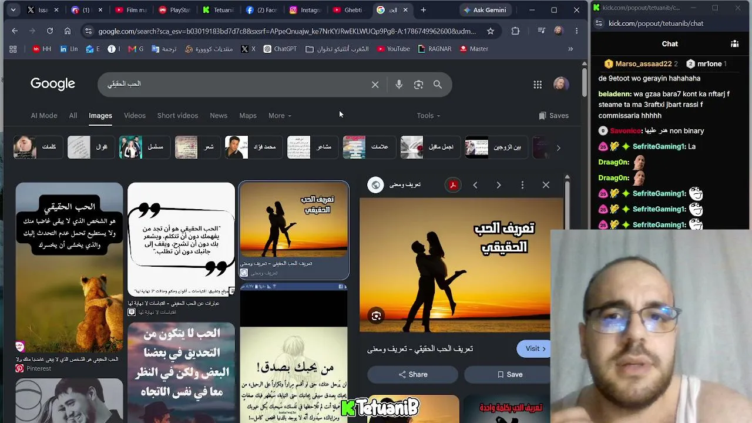Viewport: 752px width, 423px height.
Task: Search by voice using the microphone icon
Action: pyautogui.click(x=399, y=85)
